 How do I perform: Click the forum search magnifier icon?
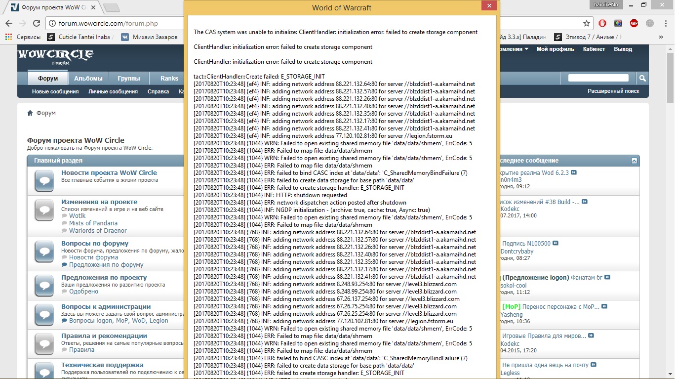[642, 78]
